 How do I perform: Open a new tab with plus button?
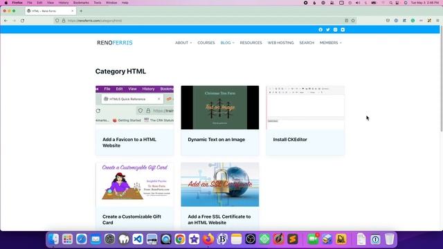[81, 11]
